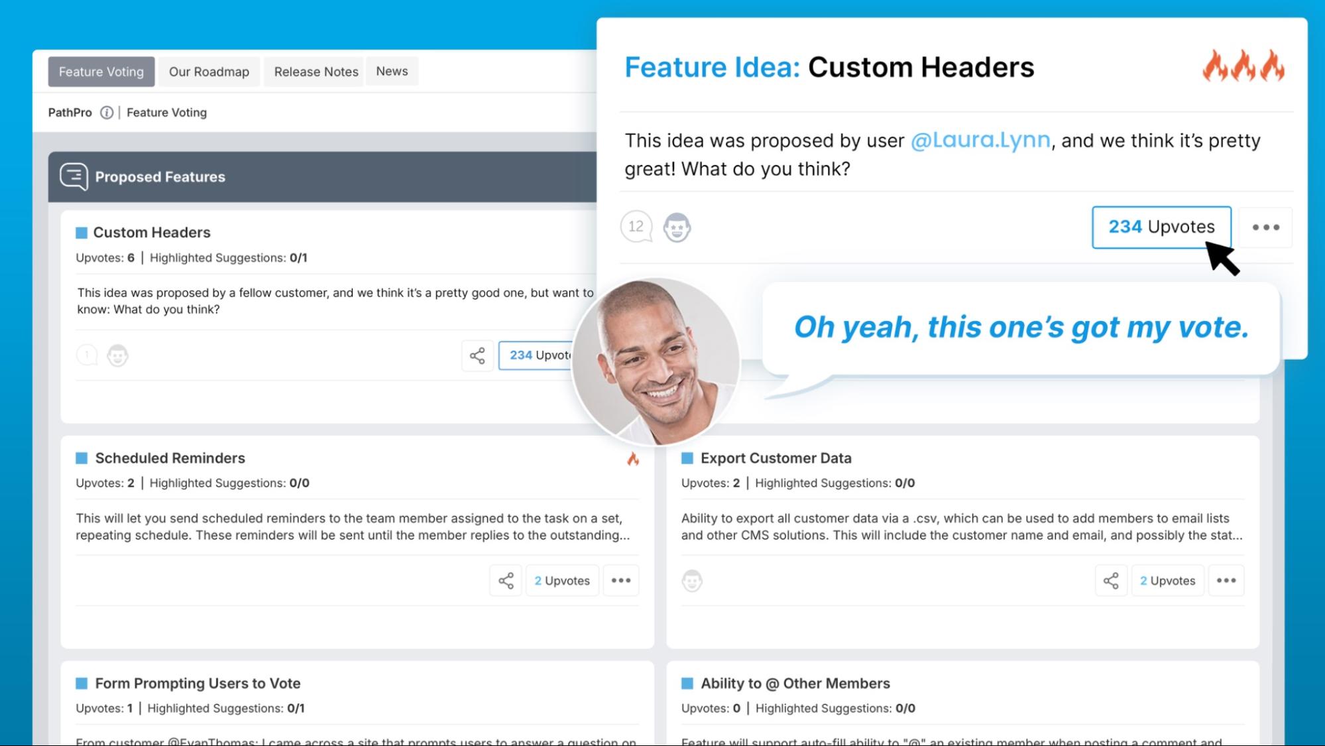Screen dimensions: 1325x746
Task: Expand the three-dot menu on Export Customer Data
Action: point(1227,580)
